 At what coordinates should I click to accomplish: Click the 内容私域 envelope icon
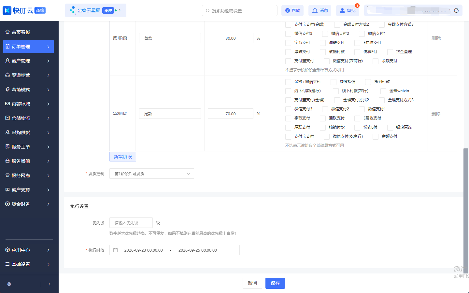point(7,104)
